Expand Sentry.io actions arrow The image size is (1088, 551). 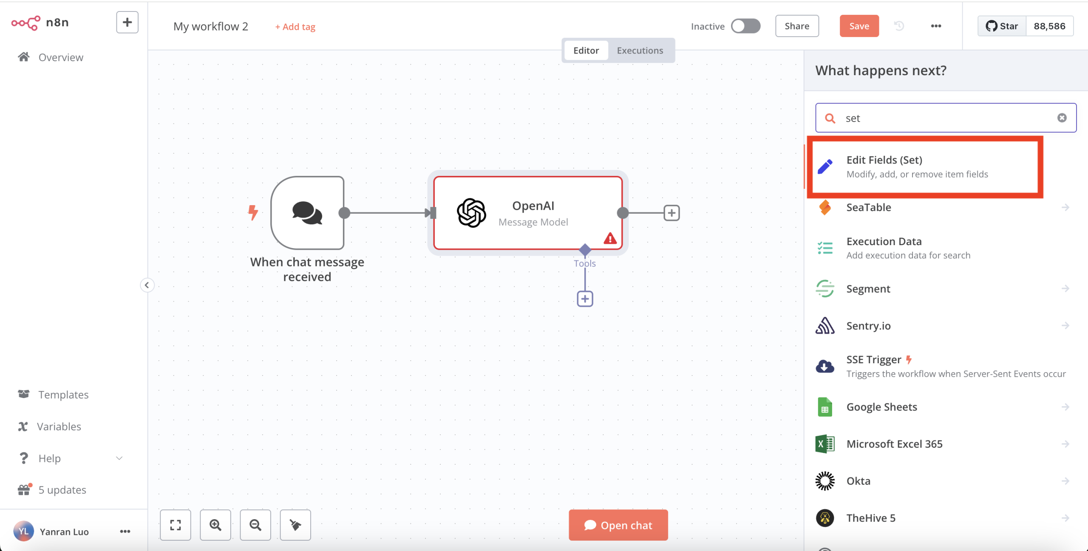(x=1065, y=326)
